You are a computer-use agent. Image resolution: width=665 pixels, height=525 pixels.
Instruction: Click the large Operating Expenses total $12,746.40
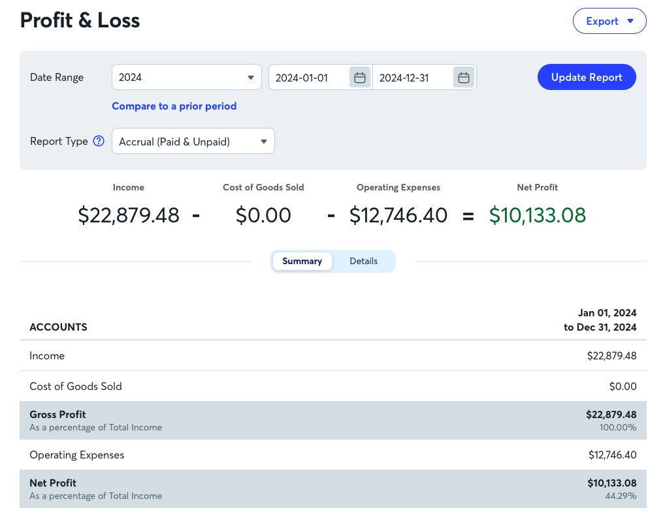coord(398,215)
